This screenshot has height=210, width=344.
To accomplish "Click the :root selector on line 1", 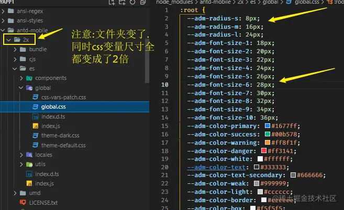I will tap(189, 10).
